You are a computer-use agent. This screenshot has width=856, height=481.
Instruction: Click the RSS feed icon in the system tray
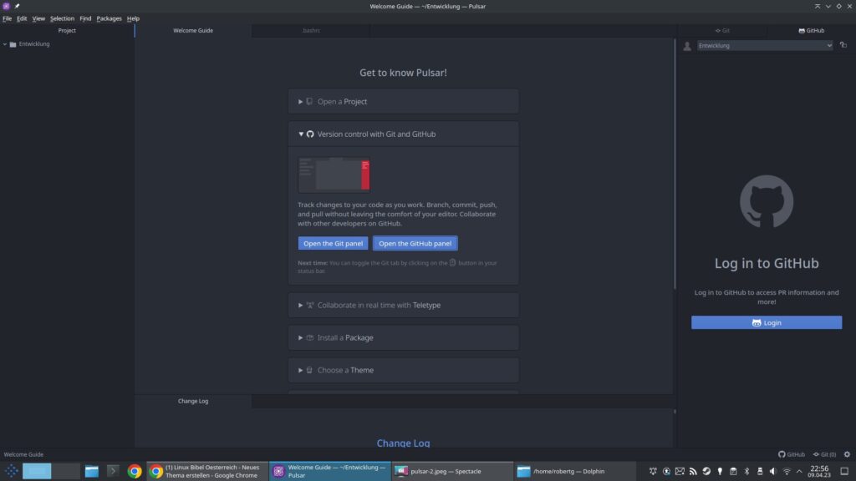pyautogui.click(x=693, y=471)
